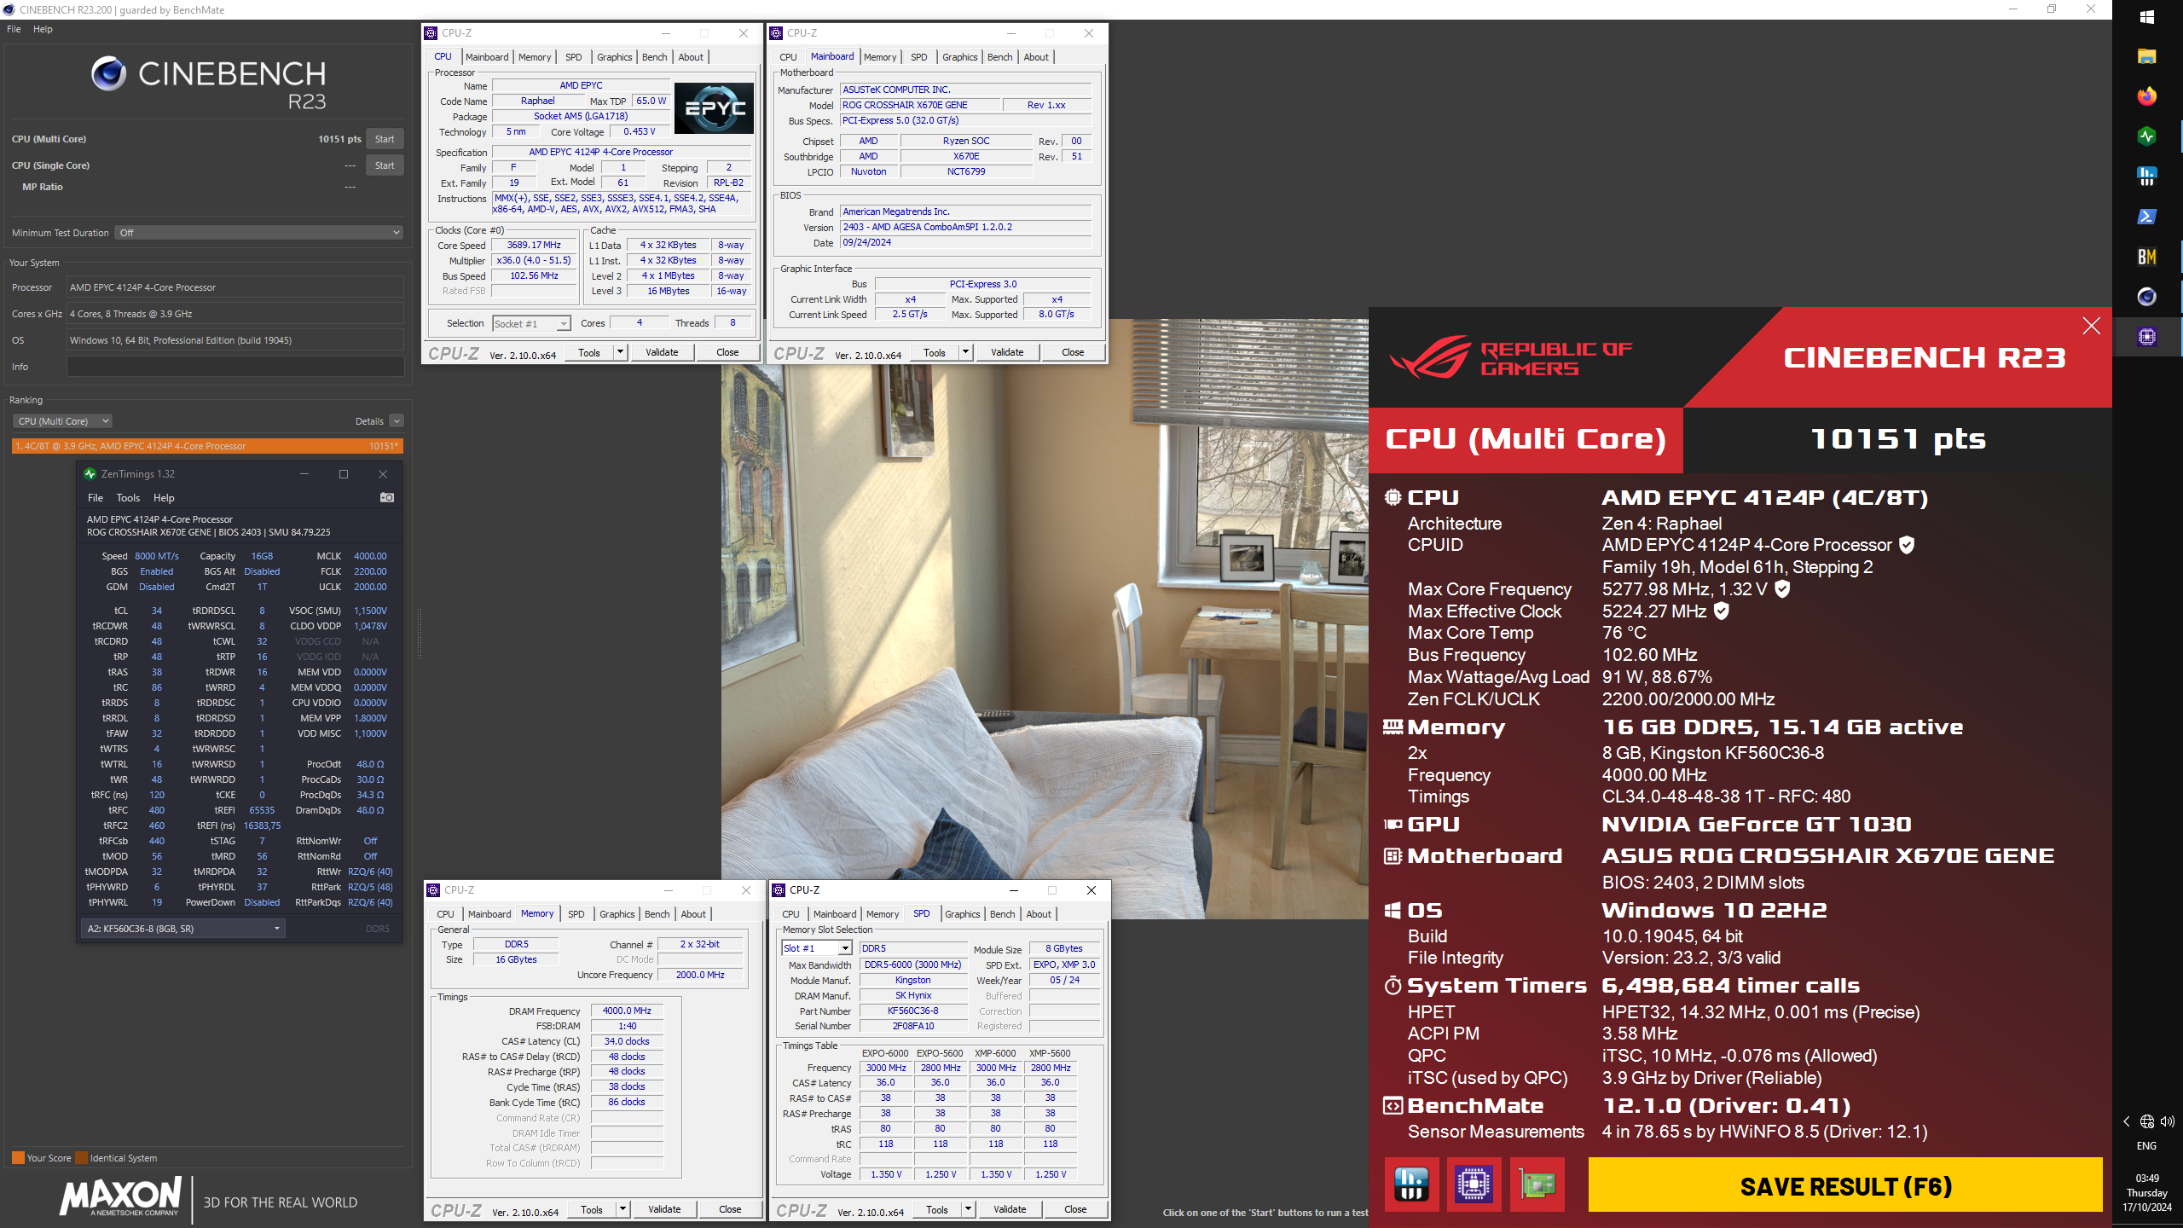
Task: Switch to About tab in CPU-Z SPD window
Action: point(1039,914)
